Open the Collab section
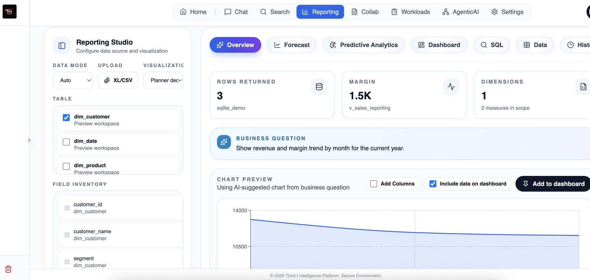The height and width of the screenshot is (280, 590). pos(365,12)
